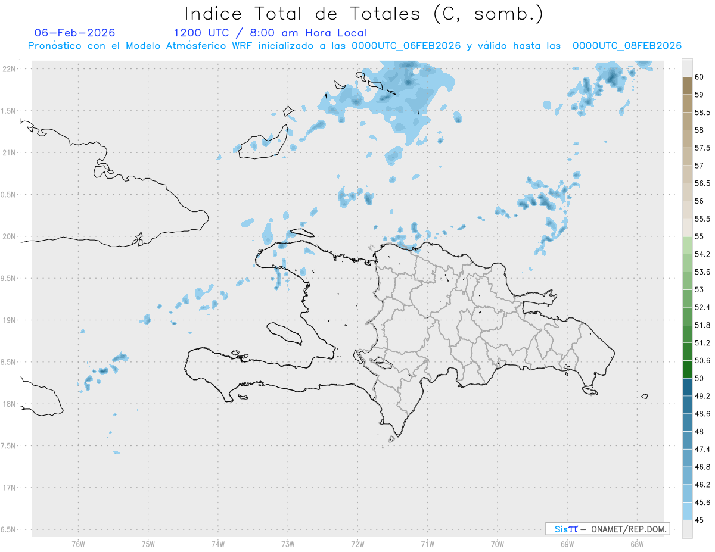Click the 69W longitude axis label
Image resolution: width=715 pixels, height=552 pixels.
(x=567, y=544)
